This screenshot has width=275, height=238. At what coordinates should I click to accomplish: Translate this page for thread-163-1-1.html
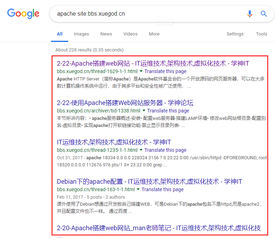pos(163,189)
